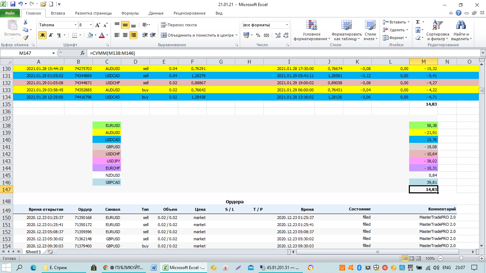Switch to the Формулы ribbon tab
This screenshot has width=486, height=273.
(x=130, y=13)
